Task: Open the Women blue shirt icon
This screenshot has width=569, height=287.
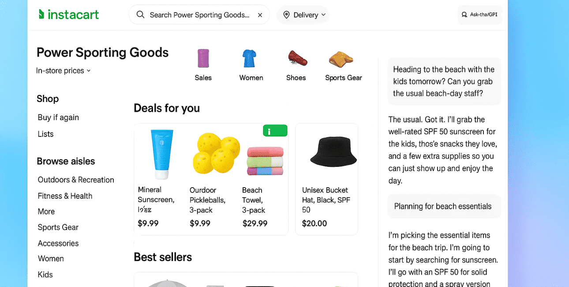Action: tap(249, 58)
